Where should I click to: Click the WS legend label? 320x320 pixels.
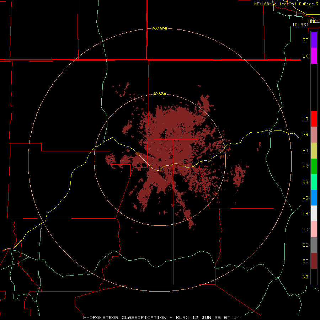pos(305,198)
